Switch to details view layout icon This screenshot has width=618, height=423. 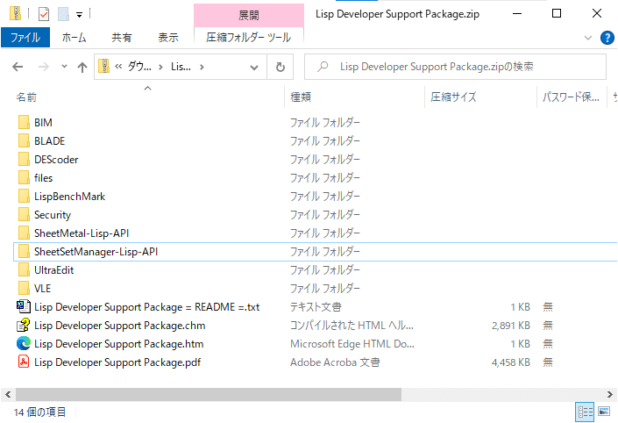point(585,412)
